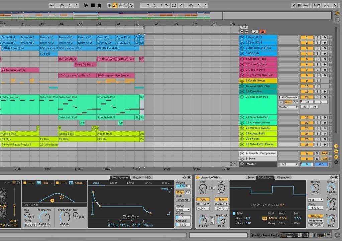
Task: Toggle the computer MIDI keyboard icon
Action: tap(300, 5)
